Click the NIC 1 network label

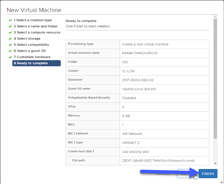point(78,133)
